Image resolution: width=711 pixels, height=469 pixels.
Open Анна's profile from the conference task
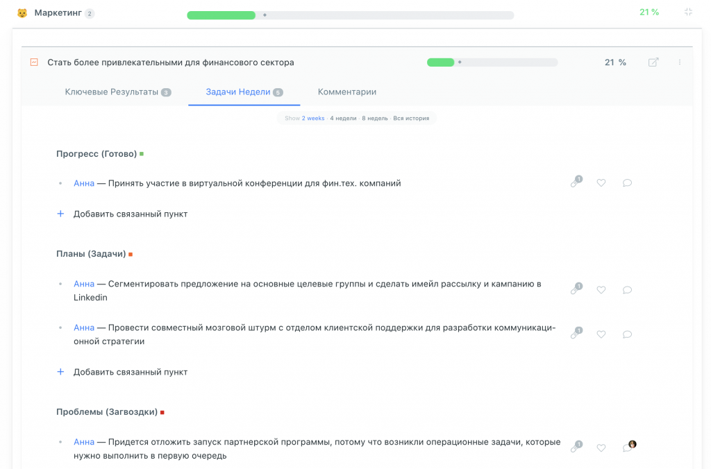click(83, 183)
